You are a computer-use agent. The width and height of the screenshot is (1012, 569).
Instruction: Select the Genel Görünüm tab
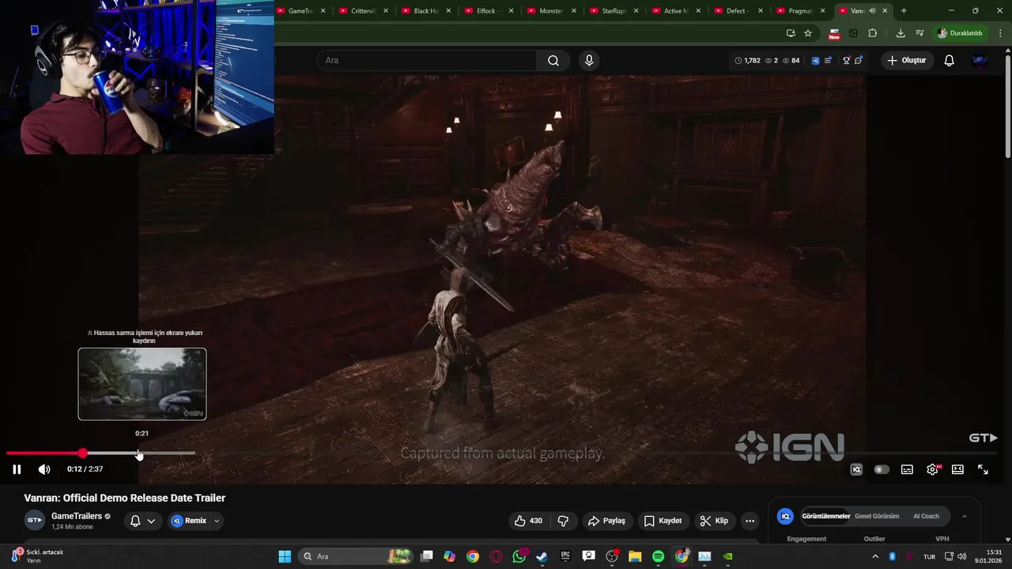[x=877, y=516]
